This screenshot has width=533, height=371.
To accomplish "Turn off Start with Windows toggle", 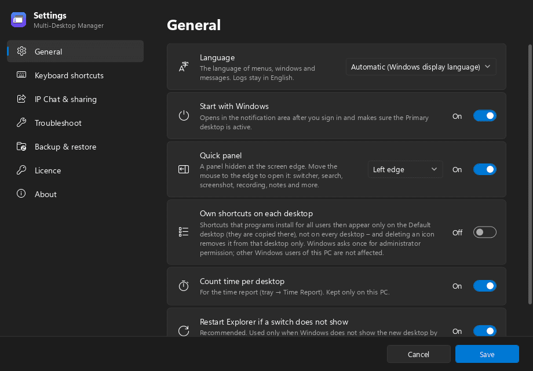I will [485, 116].
